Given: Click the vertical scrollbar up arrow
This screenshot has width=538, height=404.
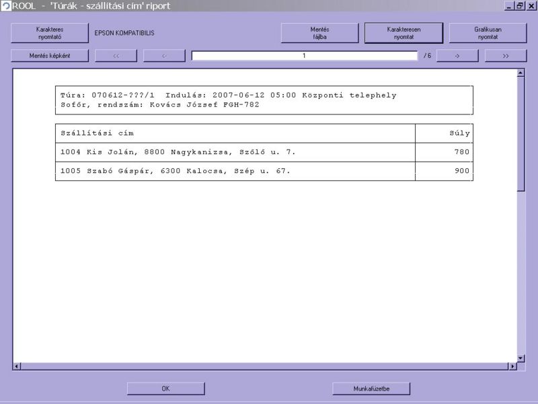Looking at the screenshot, I should pyautogui.click(x=521, y=73).
